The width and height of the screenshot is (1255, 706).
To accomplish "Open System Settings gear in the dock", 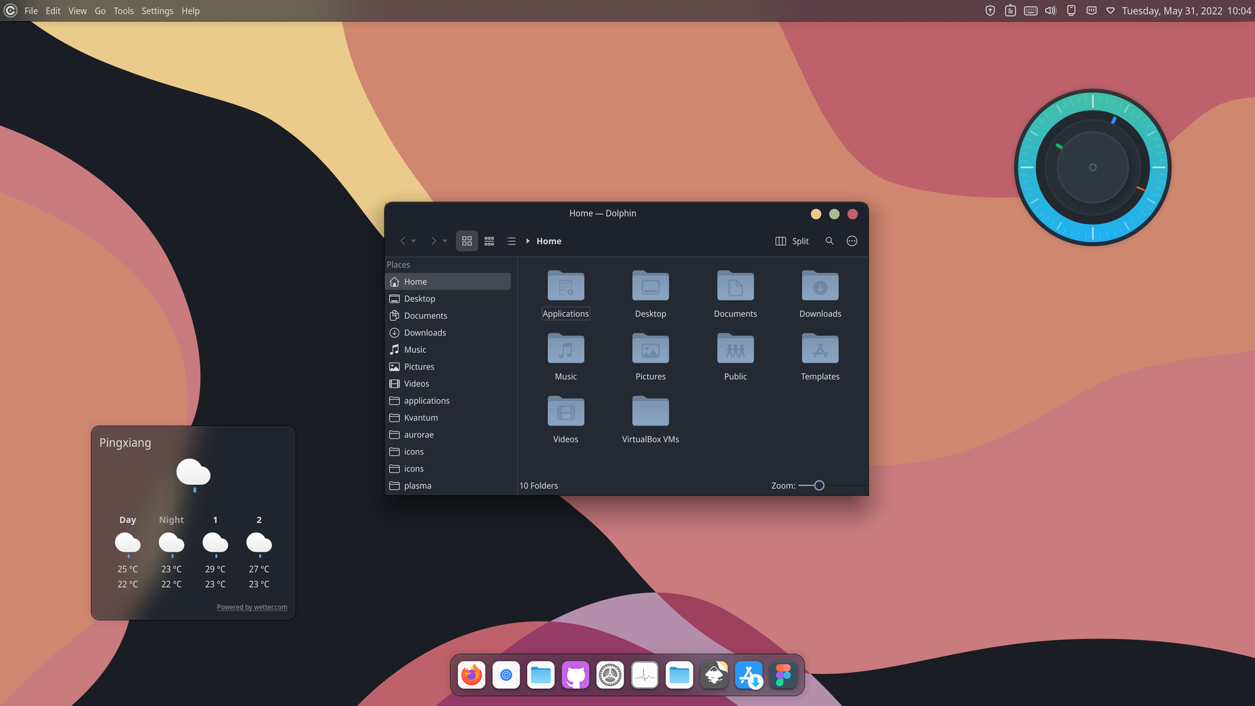I will pos(610,675).
